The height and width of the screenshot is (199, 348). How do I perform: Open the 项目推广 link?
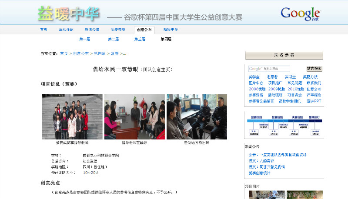[x=275, y=83]
